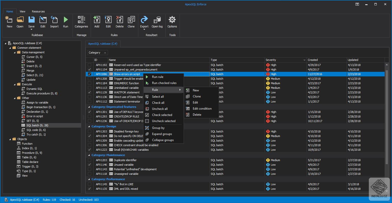
Task: Collapse the Data management tree folder
Action: (15, 52)
